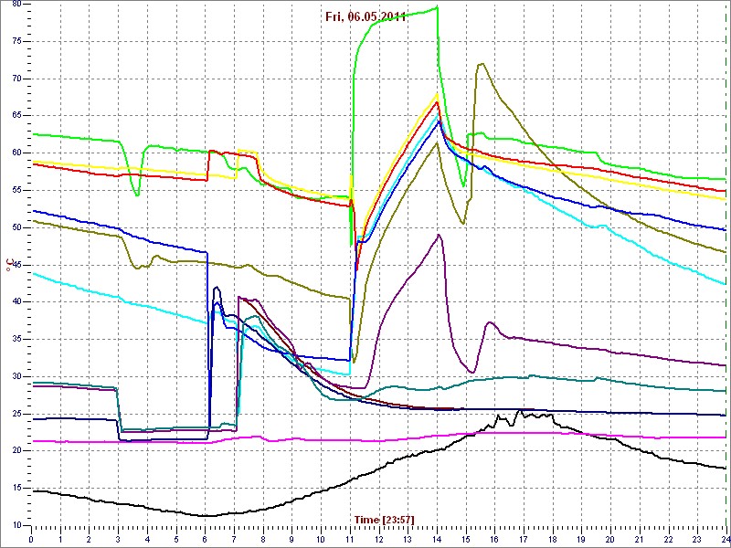Click hour 11 on the time axis
This screenshot has width=731, height=548.
350,538
